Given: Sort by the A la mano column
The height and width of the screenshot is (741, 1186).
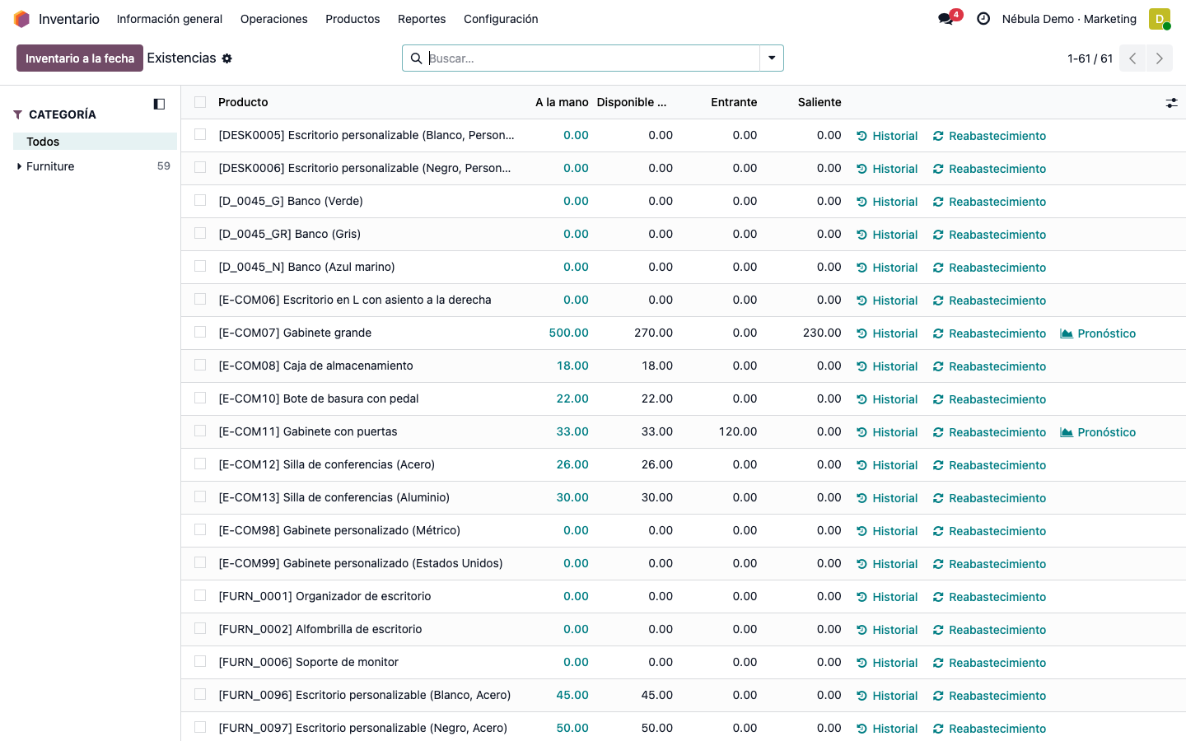Looking at the screenshot, I should 562,102.
